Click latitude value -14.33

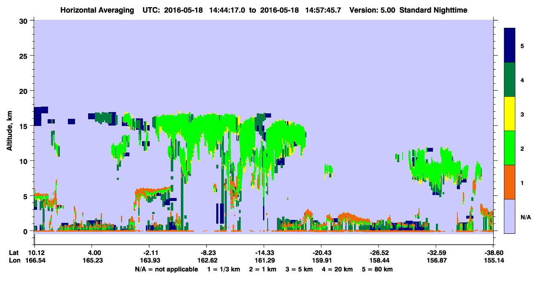click(x=264, y=252)
